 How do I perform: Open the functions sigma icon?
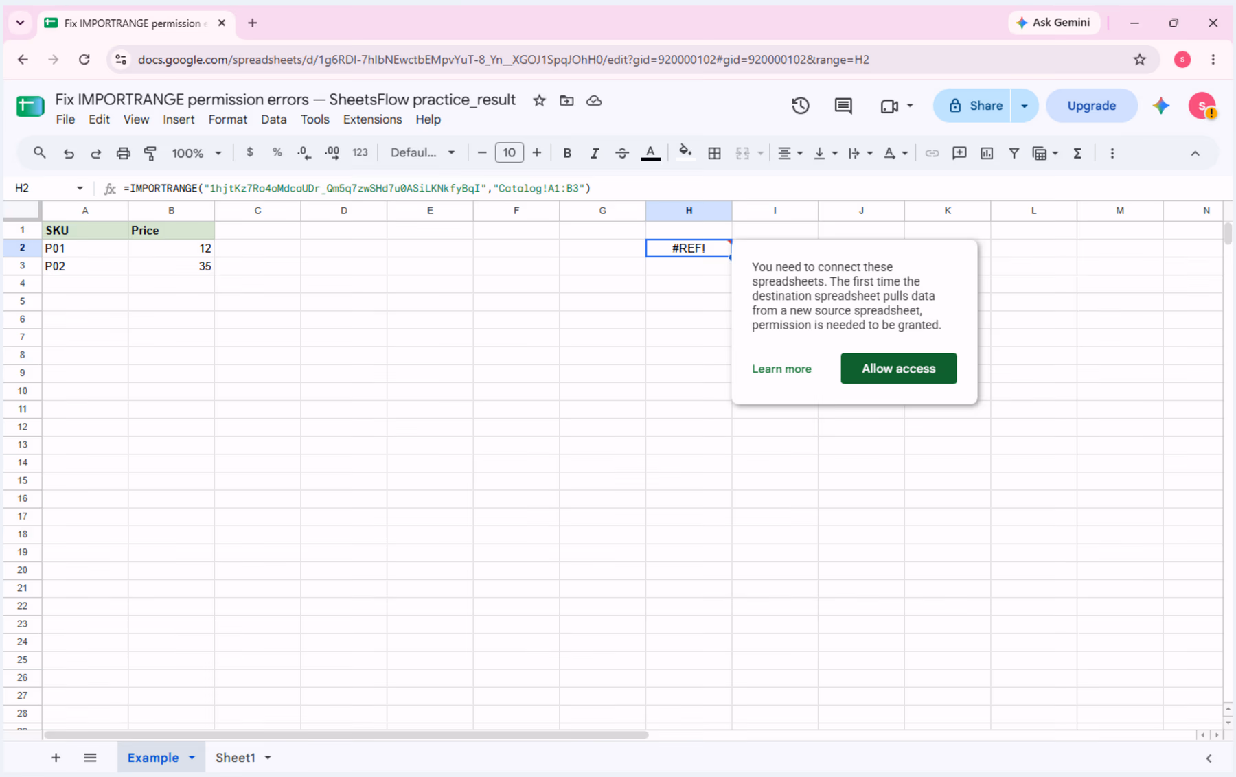click(1077, 153)
